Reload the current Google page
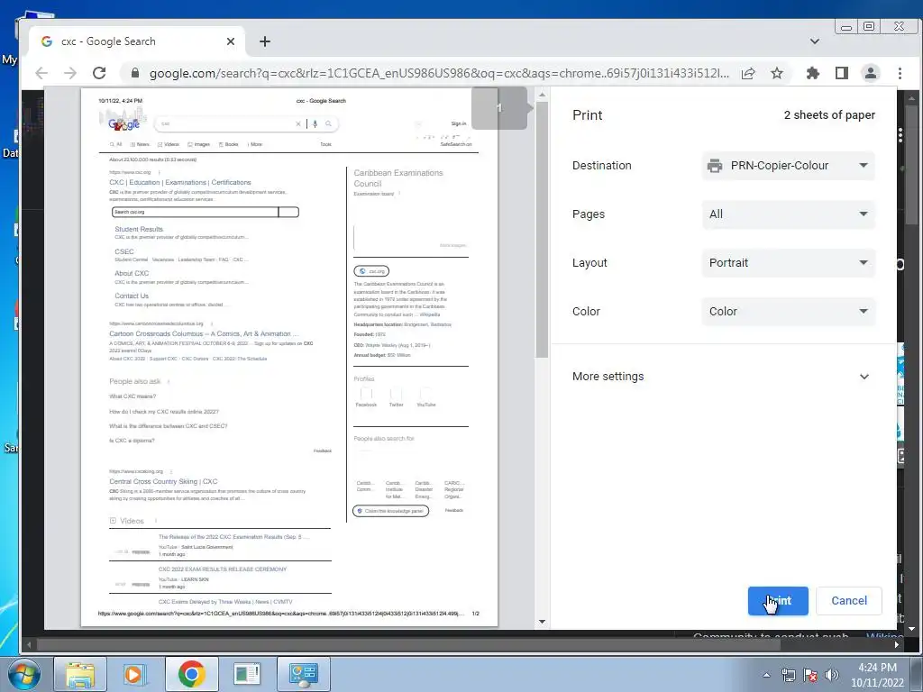 tap(99, 73)
